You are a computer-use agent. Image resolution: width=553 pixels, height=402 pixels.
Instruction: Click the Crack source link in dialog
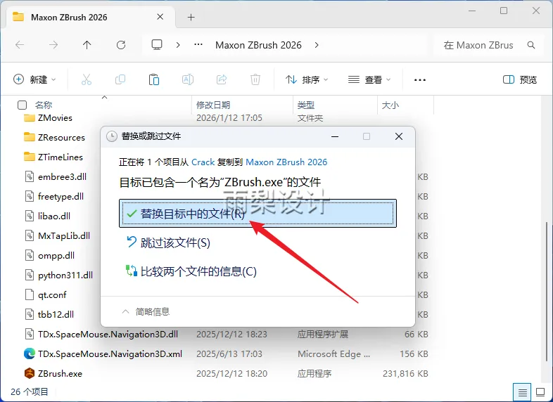tap(203, 162)
